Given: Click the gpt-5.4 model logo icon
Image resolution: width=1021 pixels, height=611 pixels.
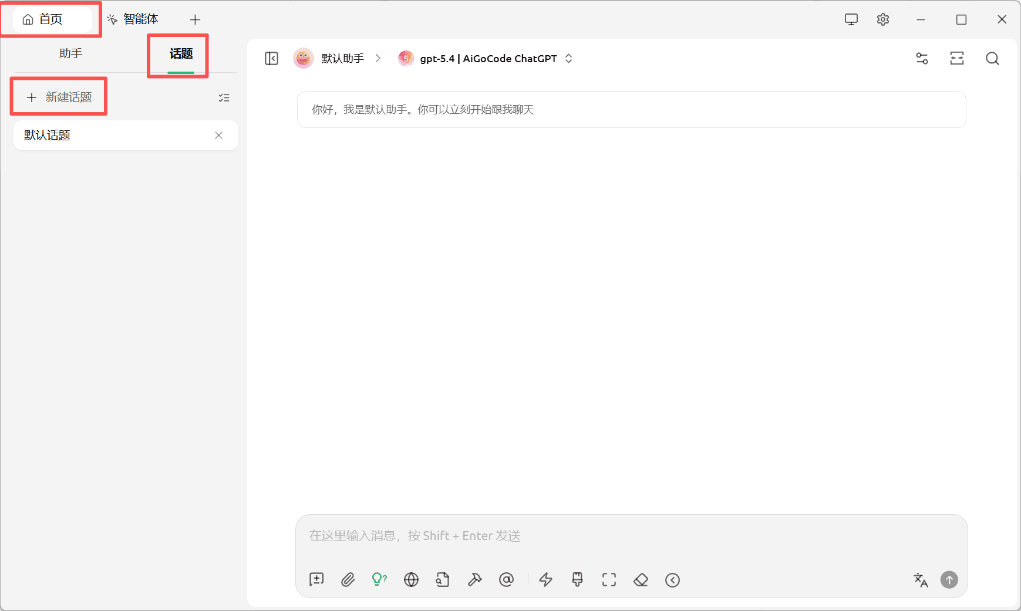Looking at the screenshot, I should [x=406, y=58].
